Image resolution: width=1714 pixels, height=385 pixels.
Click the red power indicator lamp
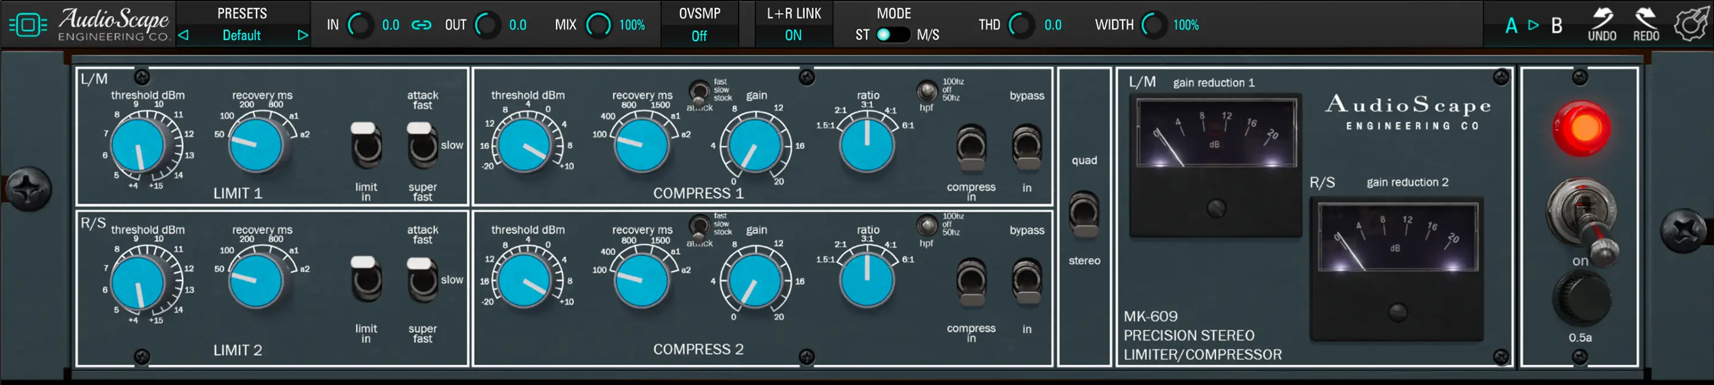pos(1582,129)
